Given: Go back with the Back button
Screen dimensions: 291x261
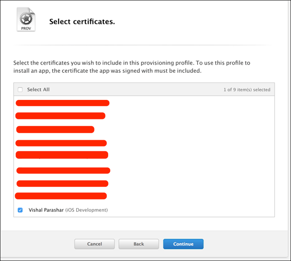Looking at the screenshot, I should coord(138,244).
